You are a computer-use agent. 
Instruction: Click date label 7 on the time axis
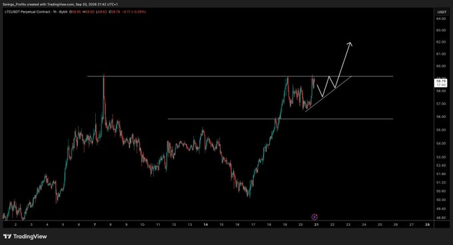tap(95, 224)
